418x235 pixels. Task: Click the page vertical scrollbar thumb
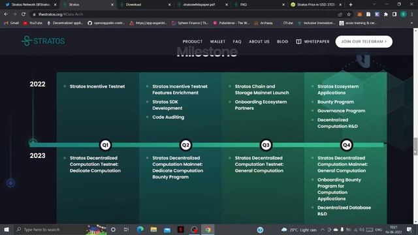tap(415, 146)
